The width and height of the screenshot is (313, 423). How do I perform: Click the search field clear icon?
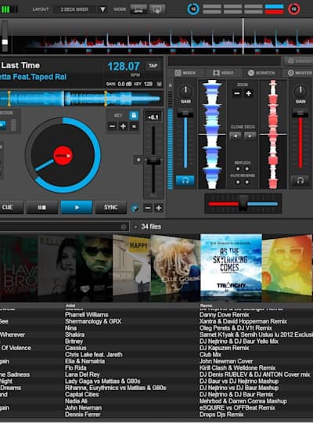pyautogui.click(x=124, y=227)
